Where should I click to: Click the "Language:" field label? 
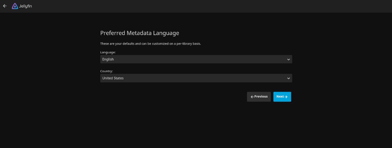click(x=108, y=52)
